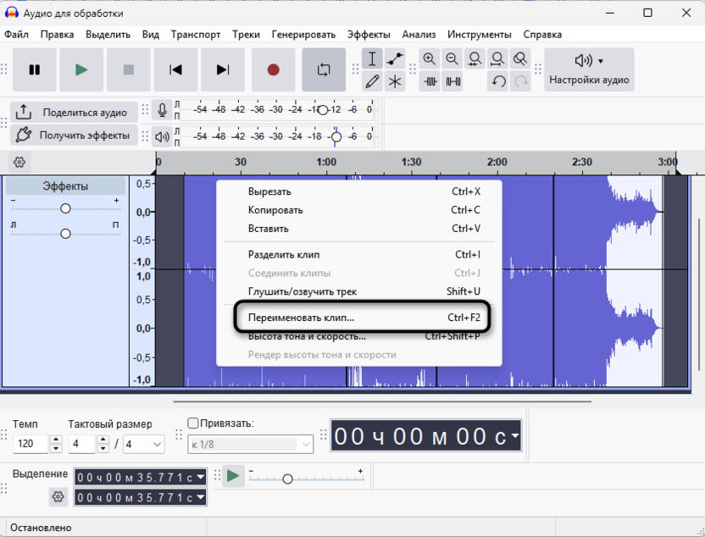
Task: Pick the Multi-tool
Action: [394, 81]
